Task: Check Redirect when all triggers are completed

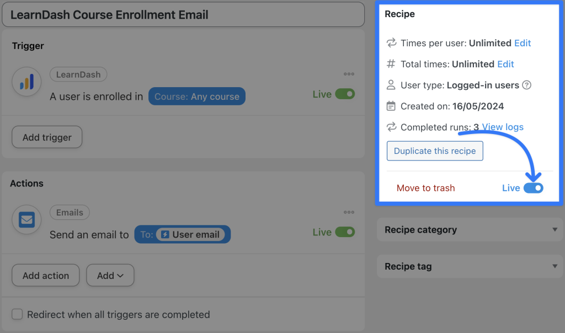Action: pyautogui.click(x=17, y=314)
